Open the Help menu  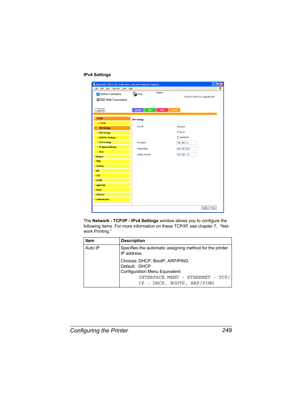point(131,89)
